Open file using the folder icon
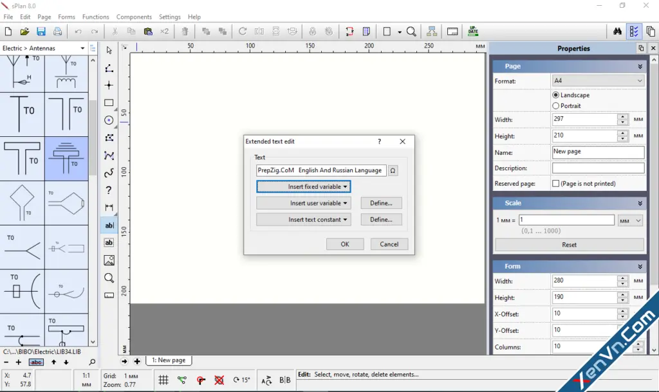 click(x=24, y=31)
